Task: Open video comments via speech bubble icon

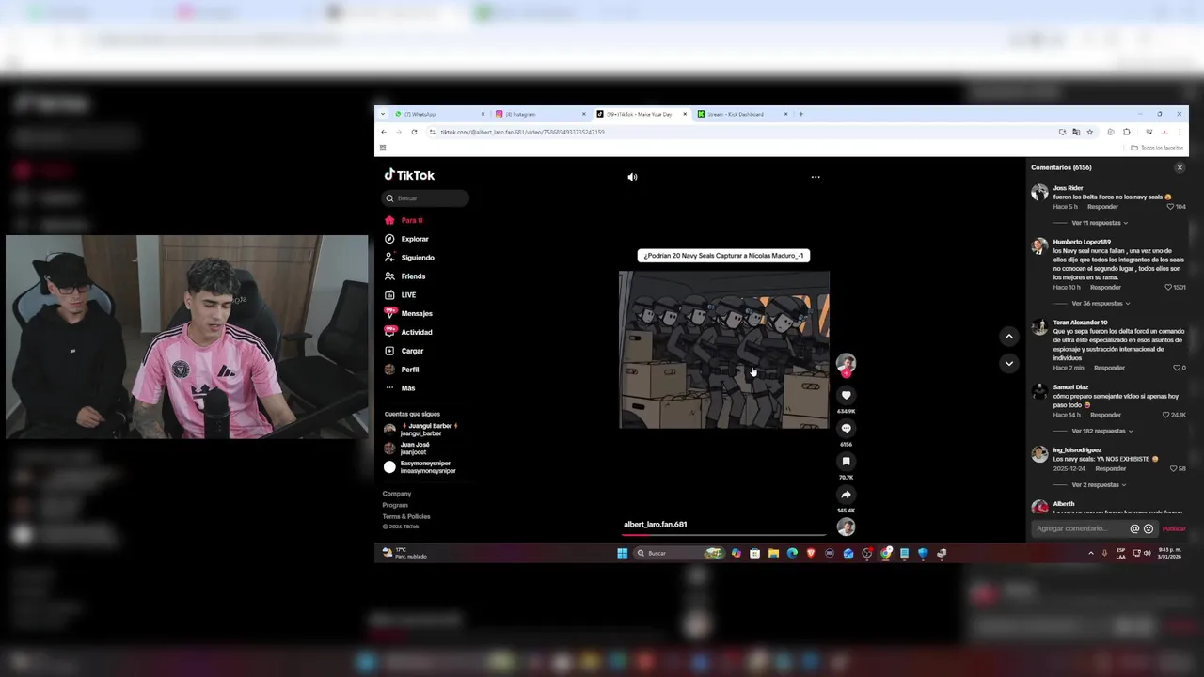Action: (846, 429)
